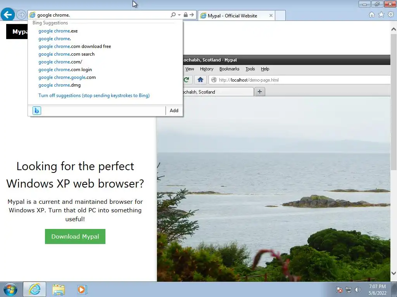Switch to Mypal - Official Website tab
The width and height of the screenshot is (397, 297).
(236, 15)
